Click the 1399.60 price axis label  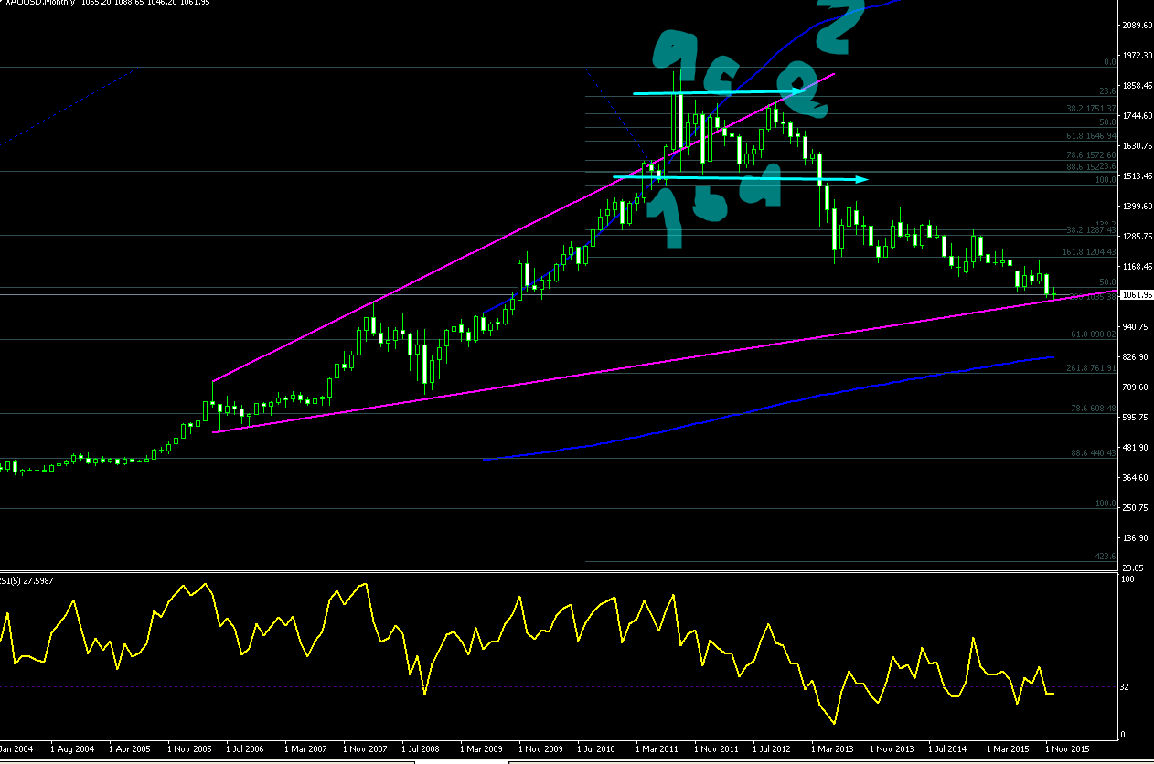(1138, 207)
